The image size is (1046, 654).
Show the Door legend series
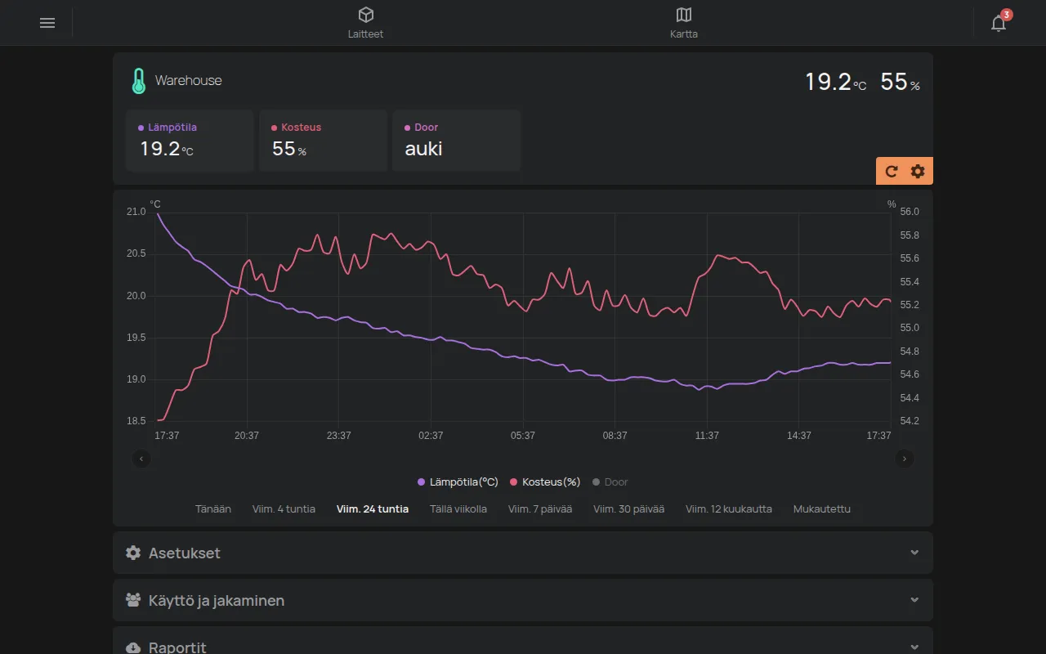[610, 482]
